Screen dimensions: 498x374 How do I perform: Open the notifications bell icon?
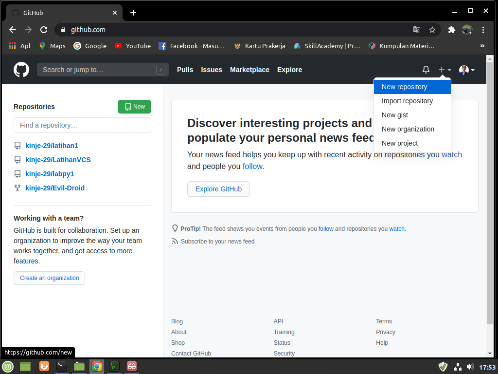click(426, 69)
